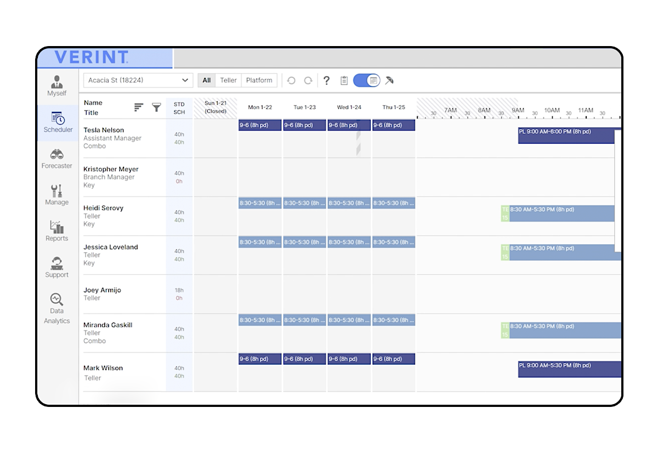Click the undo arrow icon

tap(291, 81)
